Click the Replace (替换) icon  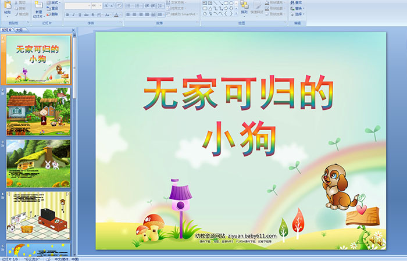pyautogui.click(x=298, y=8)
